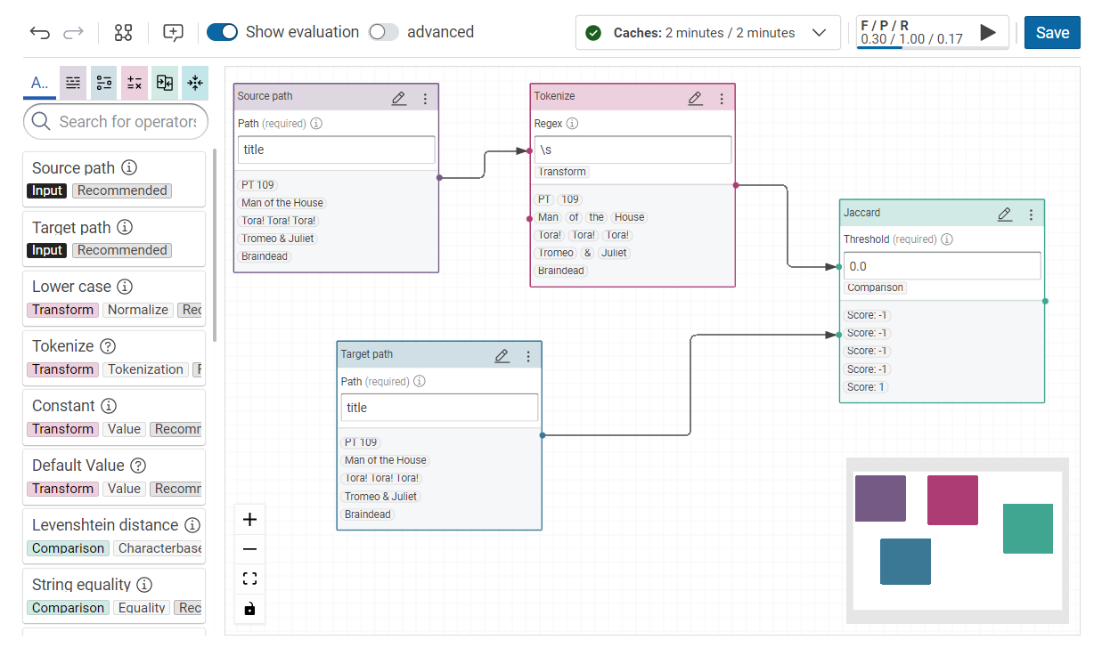Click the Save button
Viewport: 1102px width, 648px height.
1052,33
